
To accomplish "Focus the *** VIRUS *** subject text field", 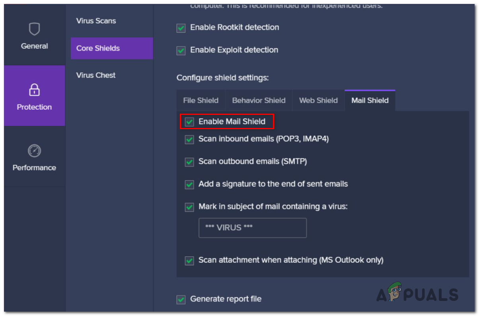I will [x=253, y=228].
